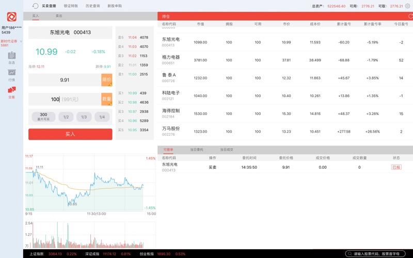The image size is (413, 258).
Task: Switch to the 卖出 sell tab
Action: 59,16
